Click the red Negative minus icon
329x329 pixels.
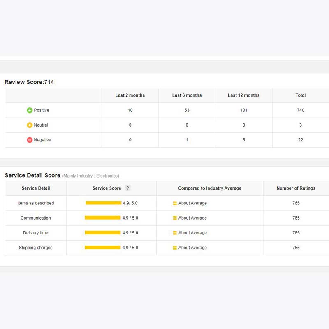30,140
